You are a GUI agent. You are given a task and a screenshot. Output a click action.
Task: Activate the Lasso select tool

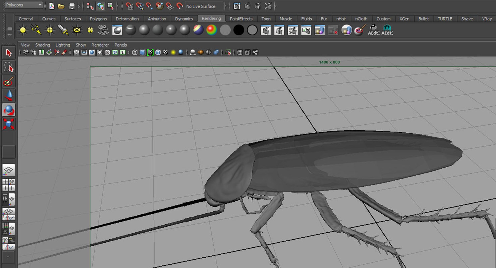click(9, 67)
